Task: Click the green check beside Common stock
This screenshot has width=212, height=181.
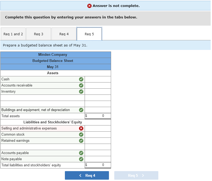Action: (x=81, y=135)
